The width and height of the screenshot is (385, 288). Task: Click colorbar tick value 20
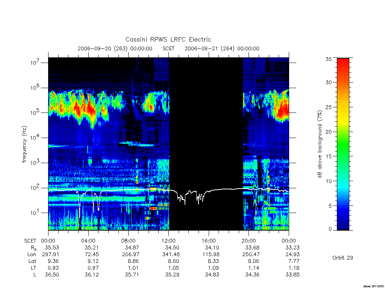(328, 132)
